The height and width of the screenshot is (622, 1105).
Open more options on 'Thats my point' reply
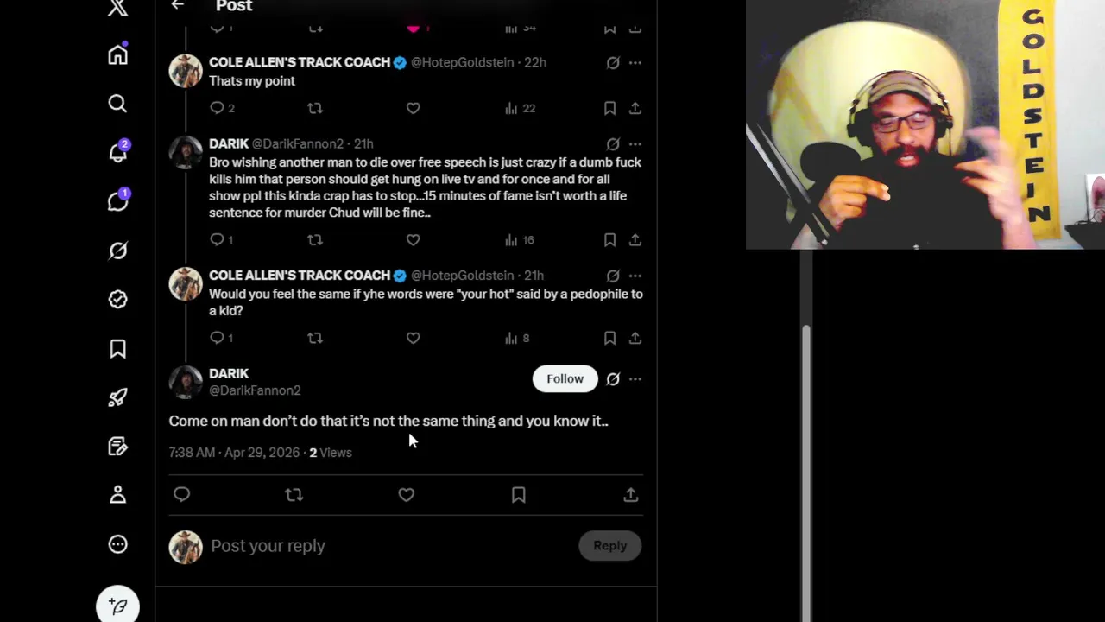point(635,63)
